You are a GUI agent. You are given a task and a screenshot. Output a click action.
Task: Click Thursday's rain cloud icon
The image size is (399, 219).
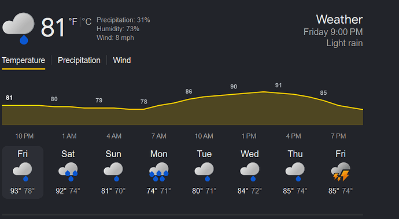point(295,172)
